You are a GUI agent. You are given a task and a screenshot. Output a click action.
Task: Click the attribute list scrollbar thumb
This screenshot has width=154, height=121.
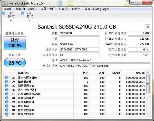(148, 84)
